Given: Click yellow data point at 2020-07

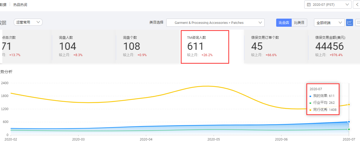Looking at the screenshot, I should click(x=349, y=105).
